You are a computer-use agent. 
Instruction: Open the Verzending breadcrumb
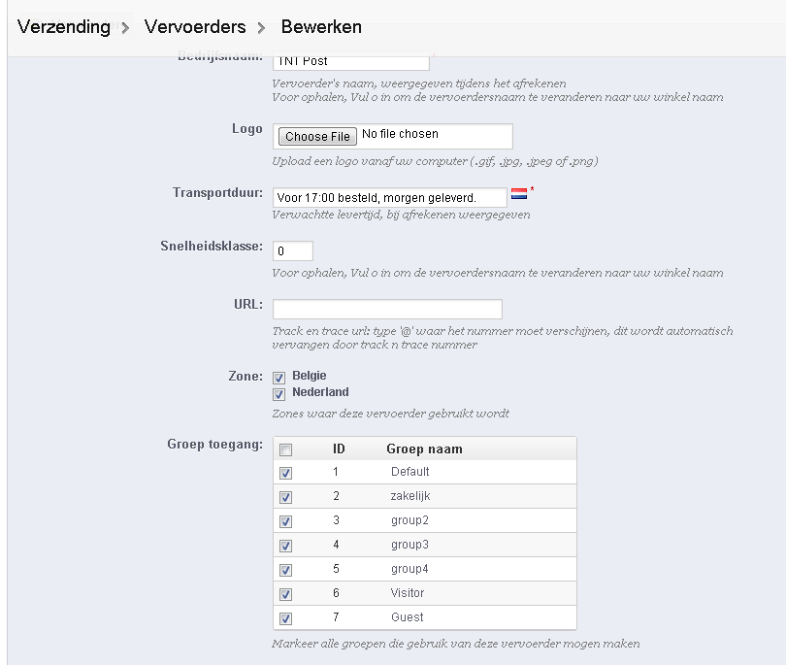pos(64,27)
